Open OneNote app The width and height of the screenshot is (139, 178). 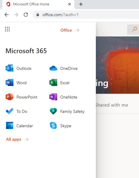[63, 97]
